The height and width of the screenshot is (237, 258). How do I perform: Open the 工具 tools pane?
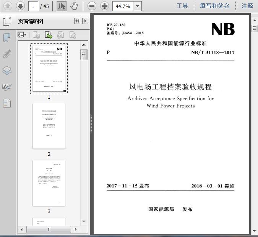[182, 6]
